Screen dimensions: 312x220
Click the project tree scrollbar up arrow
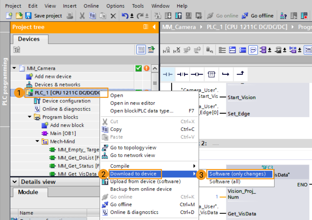pyautogui.click(x=155, y=68)
